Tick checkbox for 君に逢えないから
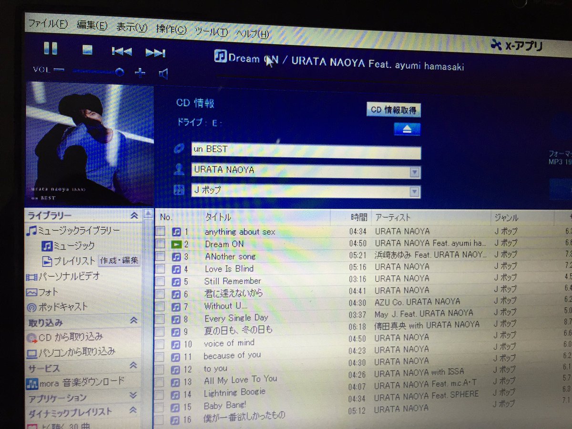This screenshot has width=572, height=429. [161, 294]
